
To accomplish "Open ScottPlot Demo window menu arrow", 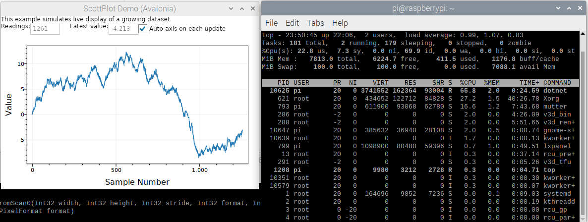I will point(231,8).
